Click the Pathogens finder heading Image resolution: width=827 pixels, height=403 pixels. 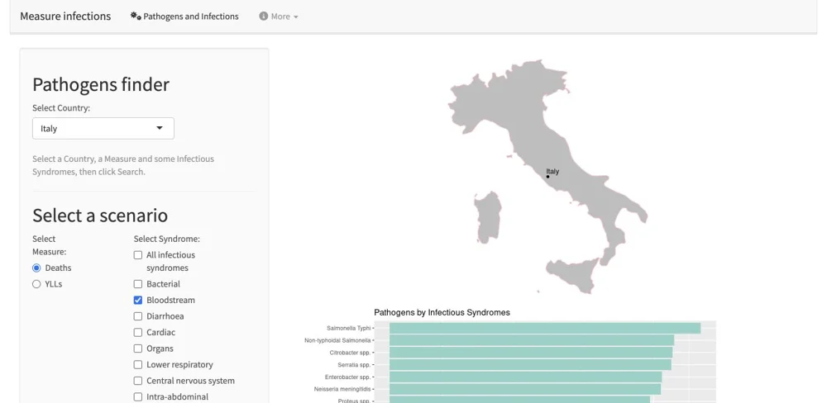tap(101, 84)
